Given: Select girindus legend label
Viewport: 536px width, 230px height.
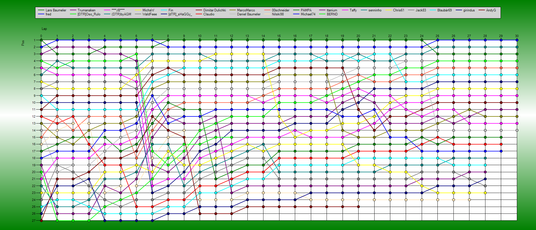Looking at the screenshot, I should tap(469, 10).
